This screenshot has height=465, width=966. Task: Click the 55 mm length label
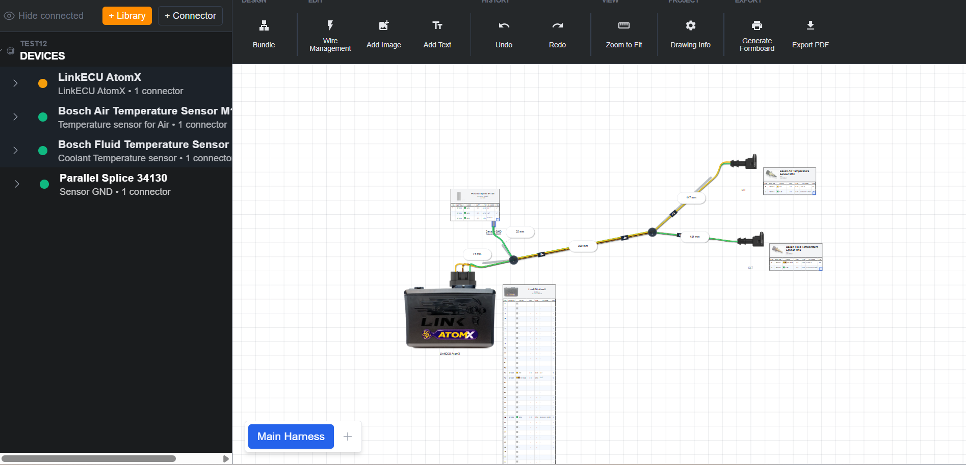point(520,231)
